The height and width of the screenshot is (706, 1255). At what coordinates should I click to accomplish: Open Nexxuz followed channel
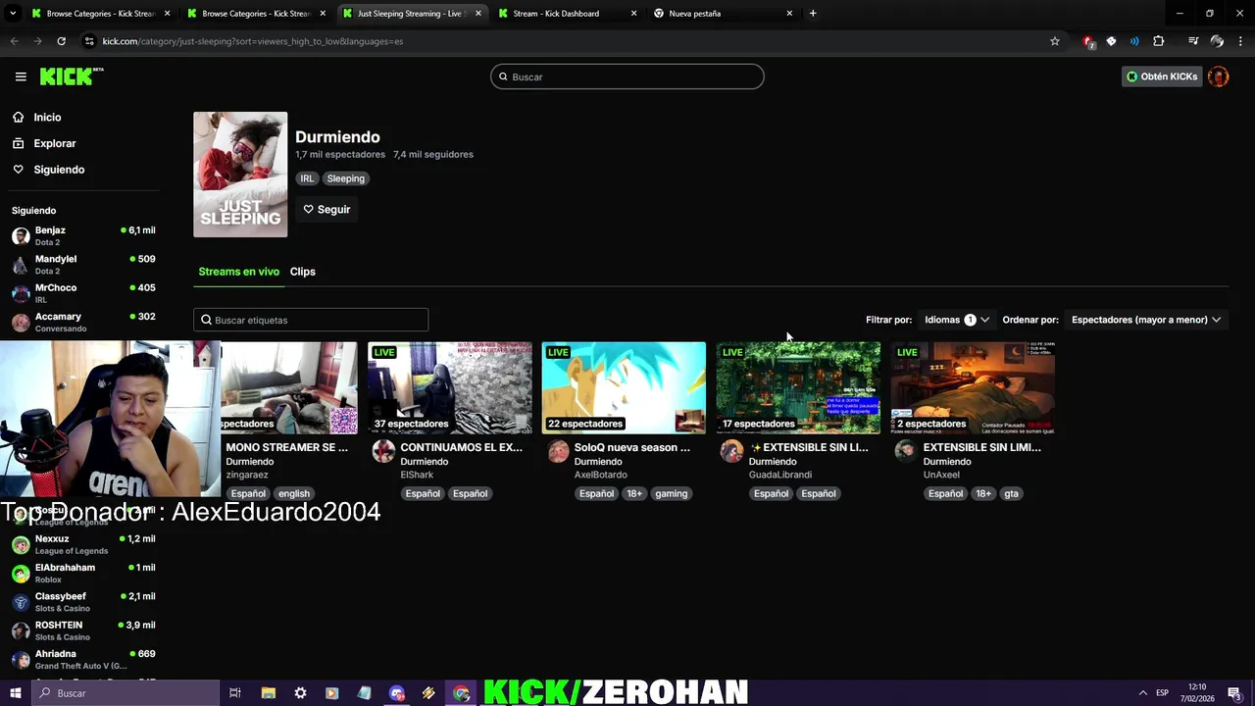(x=83, y=544)
